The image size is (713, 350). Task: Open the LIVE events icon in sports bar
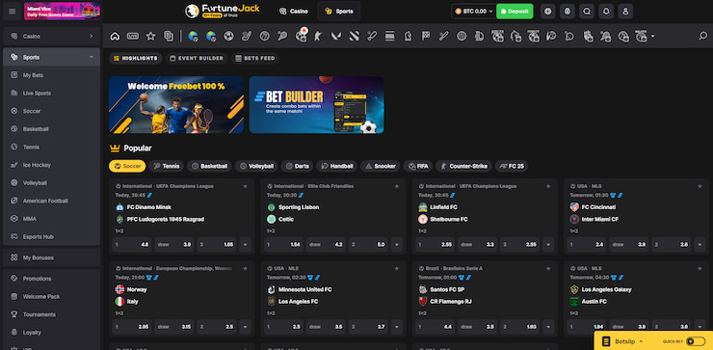(x=133, y=36)
